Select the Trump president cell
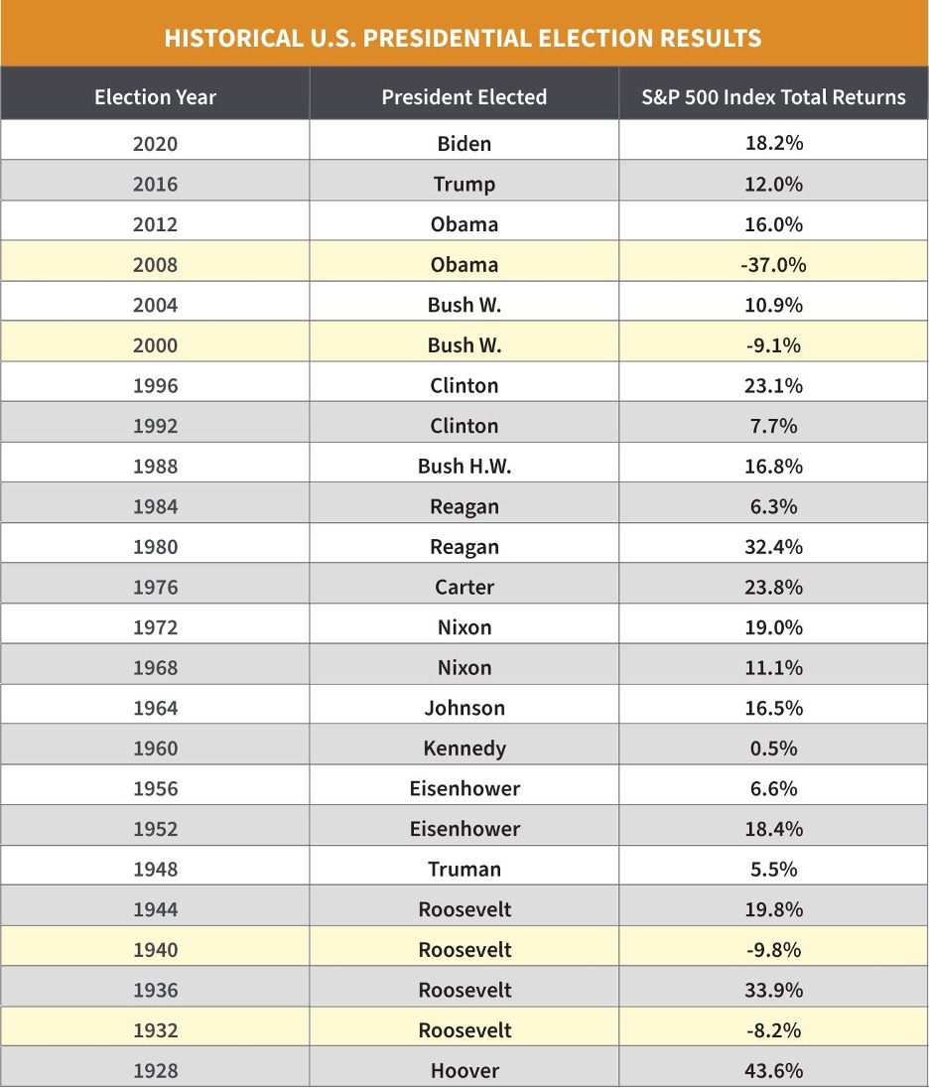The image size is (929, 1088). (464, 185)
